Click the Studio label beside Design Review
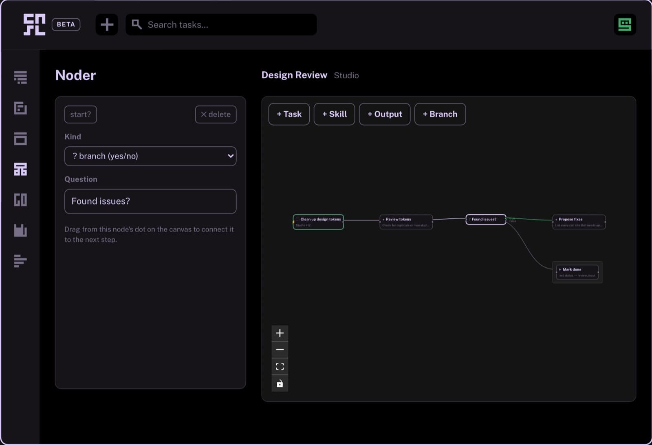The image size is (652, 445). 346,75
